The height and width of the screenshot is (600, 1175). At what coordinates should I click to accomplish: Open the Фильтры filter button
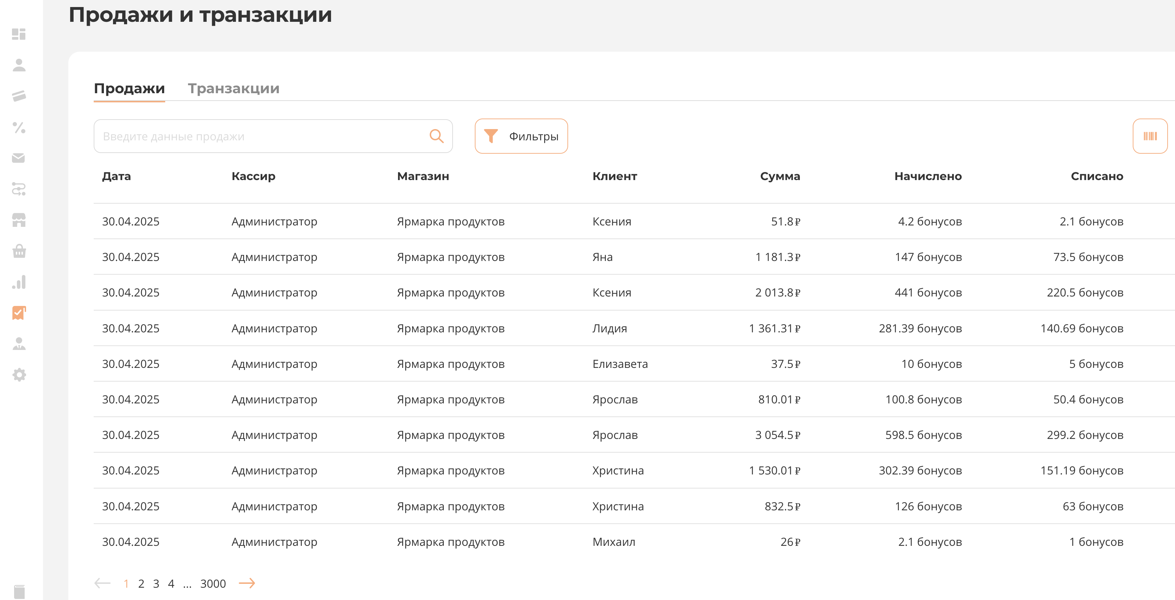[x=521, y=136]
